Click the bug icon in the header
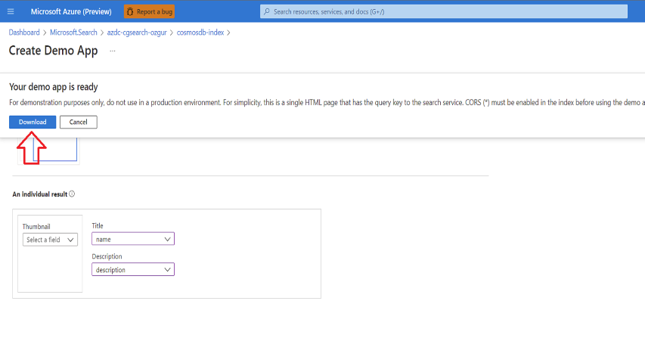645x363 pixels. coord(130,11)
